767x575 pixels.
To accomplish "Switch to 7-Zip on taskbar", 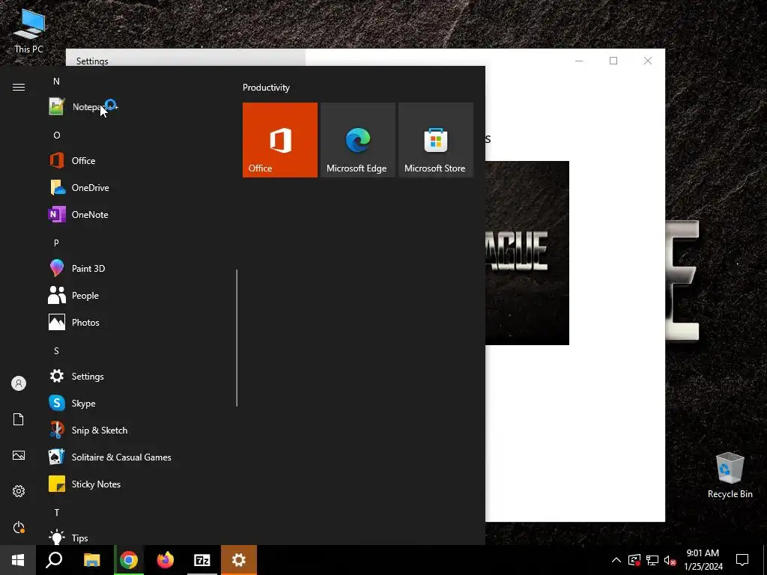I will pos(202,560).
